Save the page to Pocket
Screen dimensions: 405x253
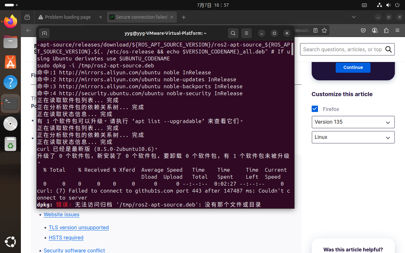coord(363,30)
